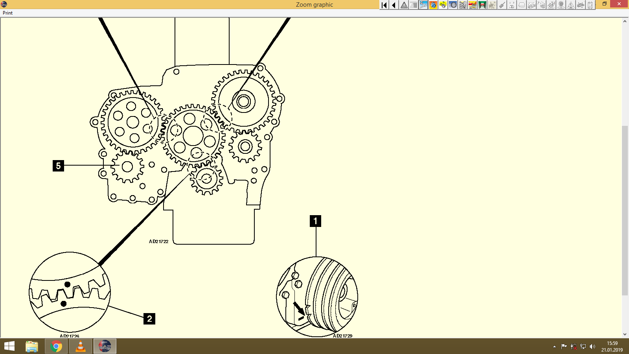The image size is (629, 354).
Task: Click callout marker 2 near gear inset
Action: pos(149,319)
